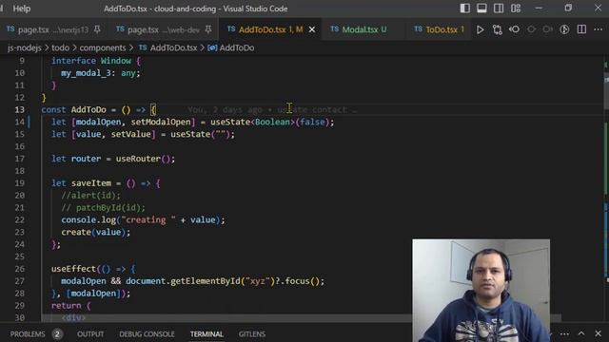The width and height of the screenshot is (609, 342).
Task: Click todo breadcrumb folder
Action: [x=61, y=47]
